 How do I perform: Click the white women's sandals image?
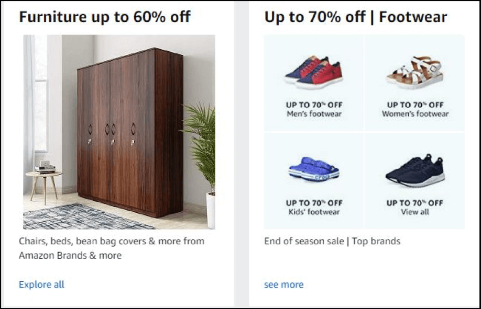coord(414,73)
